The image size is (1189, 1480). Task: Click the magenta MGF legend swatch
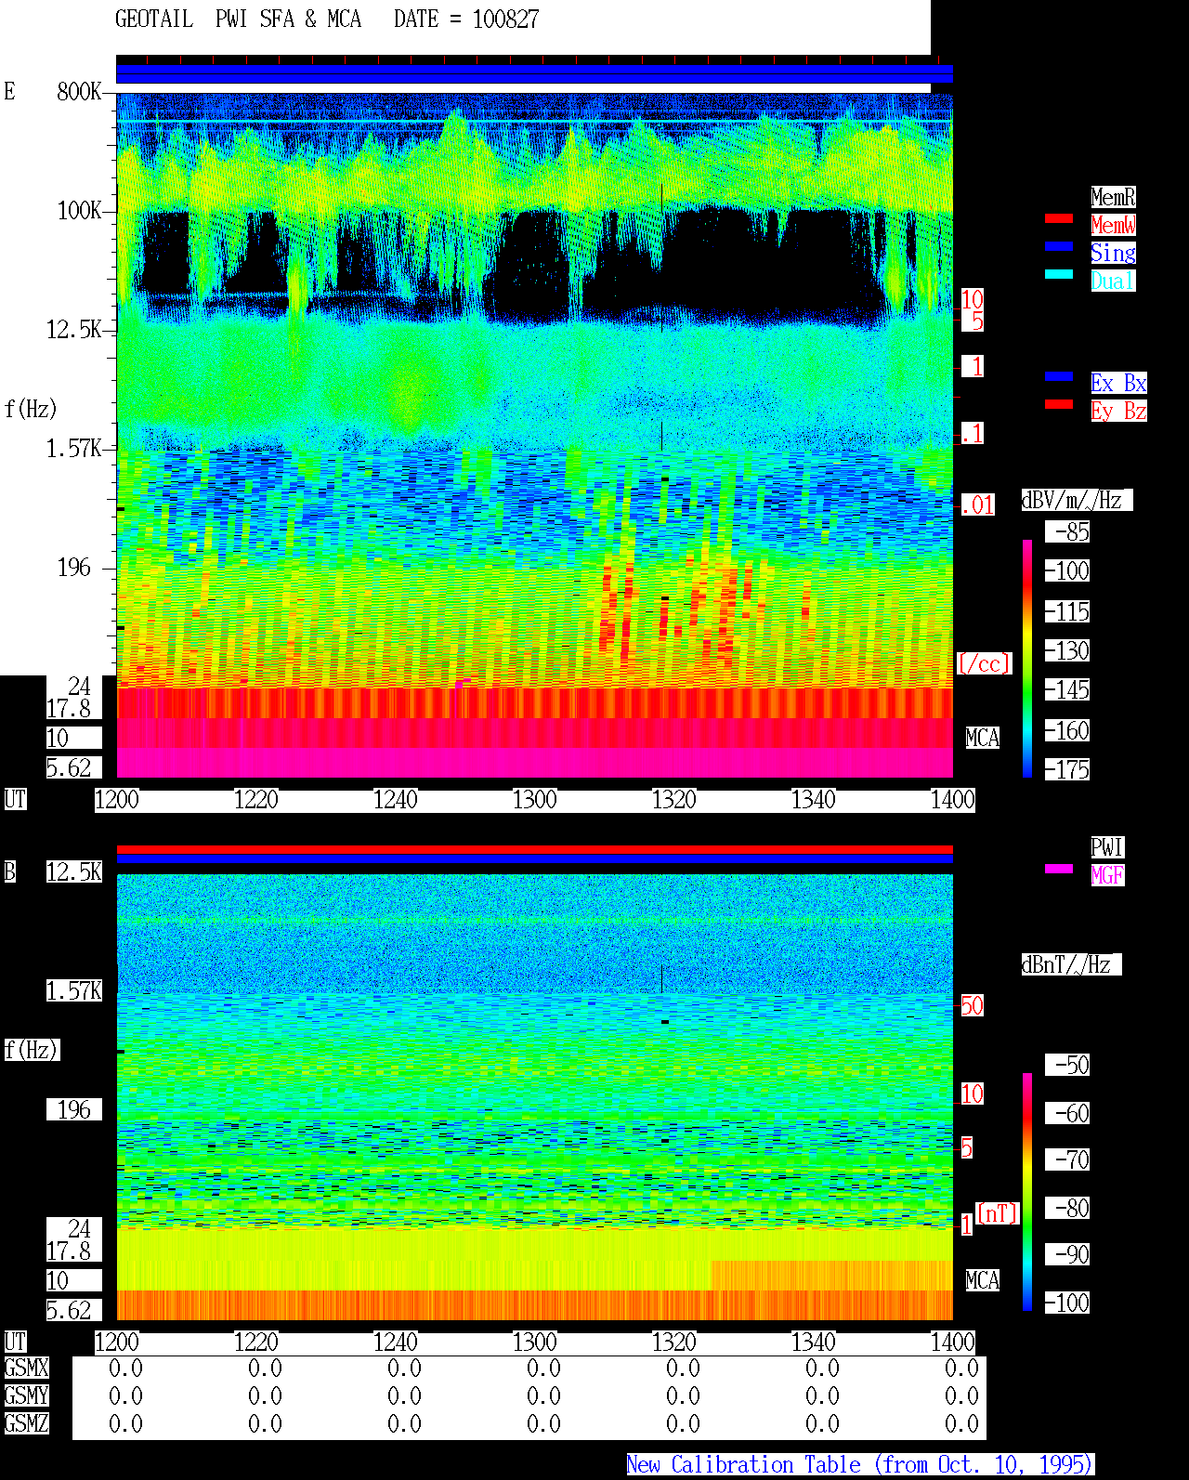[1059, 869]
